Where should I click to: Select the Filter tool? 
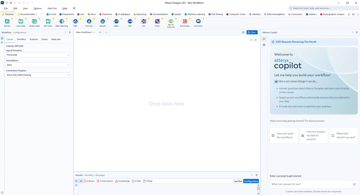(x=75, y=21)
